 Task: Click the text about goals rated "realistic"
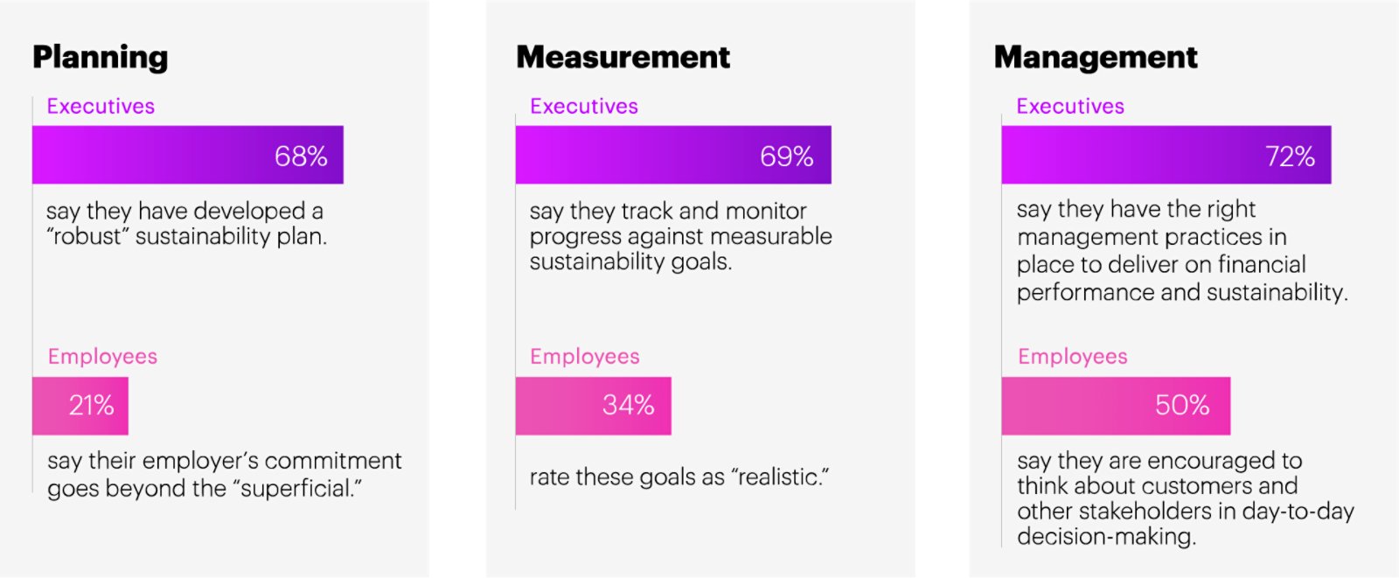[x=679, y=477]
